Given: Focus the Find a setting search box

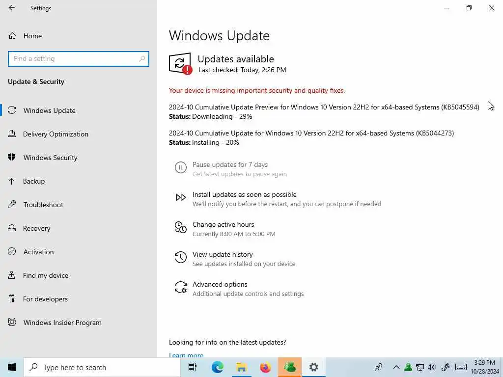Looking at the screenshot, I should click(x=79, y=59).
